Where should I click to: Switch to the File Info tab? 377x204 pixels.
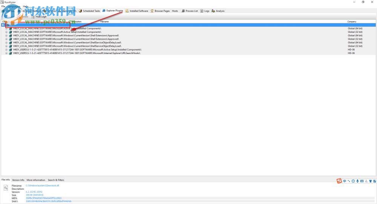point(6,180)
